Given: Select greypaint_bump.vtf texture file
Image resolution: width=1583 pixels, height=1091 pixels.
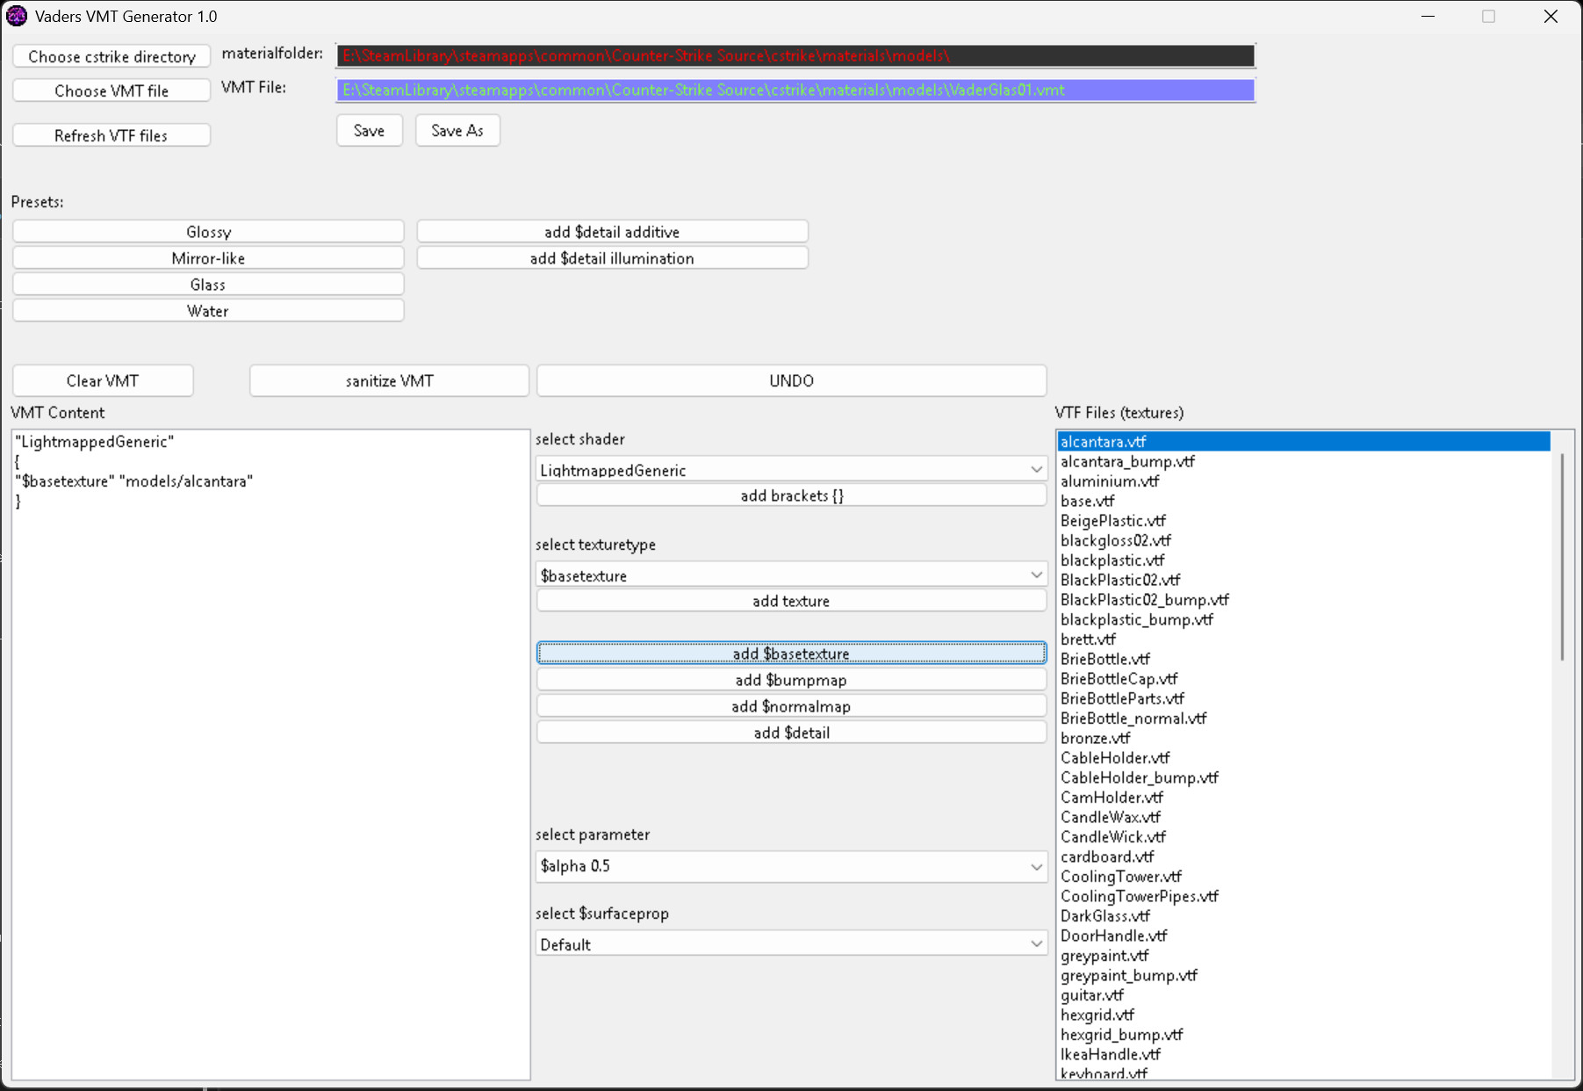Looking at the screenshot, I should (1303, 975).
